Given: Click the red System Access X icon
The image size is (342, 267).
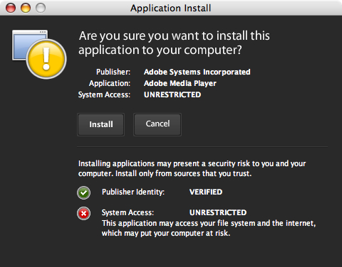Looking at the screenshot, I should 83,214.
